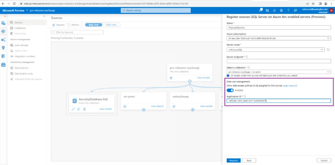Open the Azure subscription dropdown
The height and width of the screenshot is (165, 335).
279,38
